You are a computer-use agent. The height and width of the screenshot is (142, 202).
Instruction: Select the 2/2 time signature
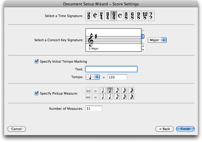click(x=89, y=16)
